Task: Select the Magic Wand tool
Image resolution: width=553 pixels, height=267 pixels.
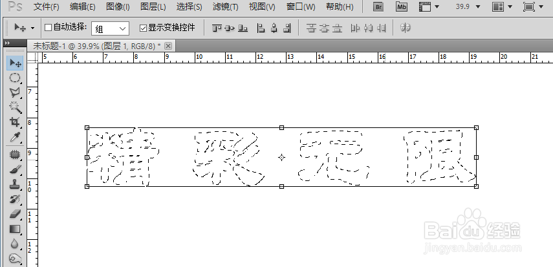Action: coord(15,107)
